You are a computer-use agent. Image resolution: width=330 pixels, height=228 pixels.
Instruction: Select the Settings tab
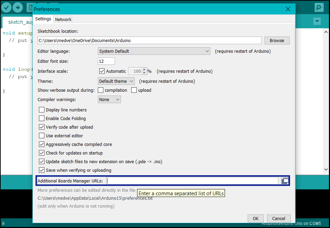point(43,19)
